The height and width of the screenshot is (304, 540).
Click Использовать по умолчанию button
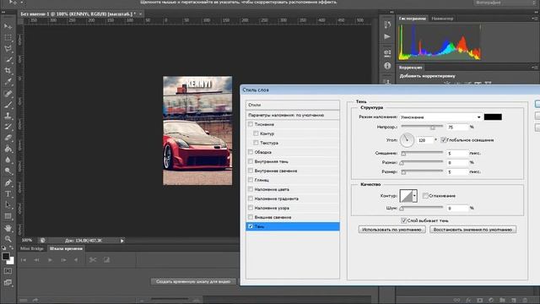tap(391, 230)
